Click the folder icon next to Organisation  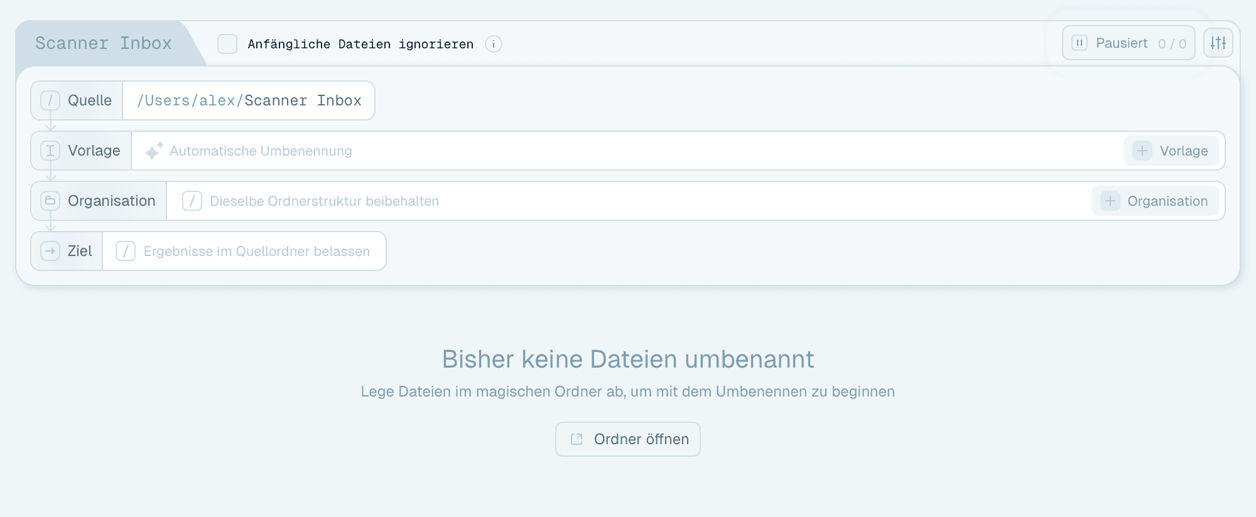pyautogui.click(x=50, y=201)
